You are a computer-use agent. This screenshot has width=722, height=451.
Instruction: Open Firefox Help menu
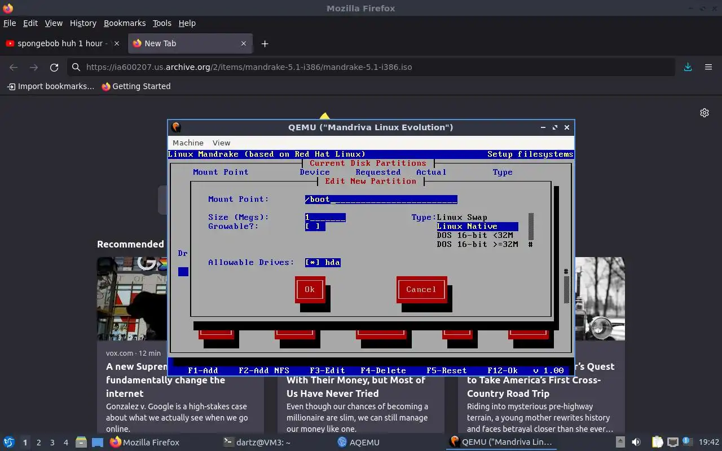(187, 23)
